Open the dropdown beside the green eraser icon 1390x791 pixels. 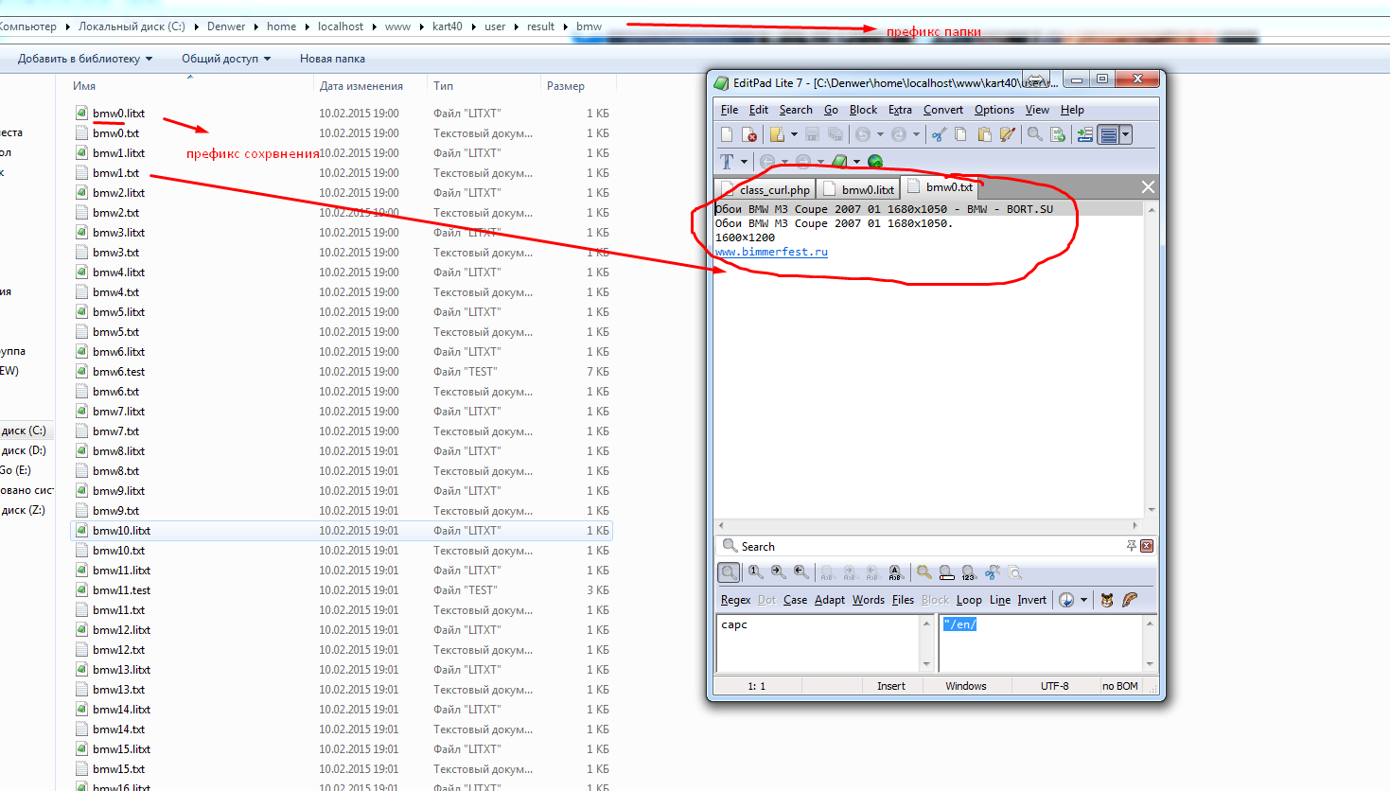click(x=856, y=162)
